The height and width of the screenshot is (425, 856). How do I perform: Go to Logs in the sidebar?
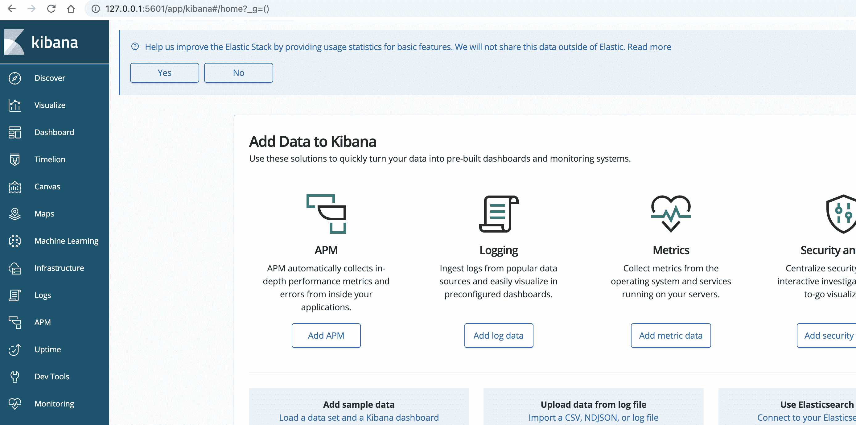[x=43, y=295]
